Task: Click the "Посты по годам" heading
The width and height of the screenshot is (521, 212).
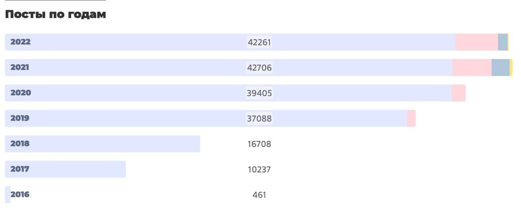Action: point(55,15)
